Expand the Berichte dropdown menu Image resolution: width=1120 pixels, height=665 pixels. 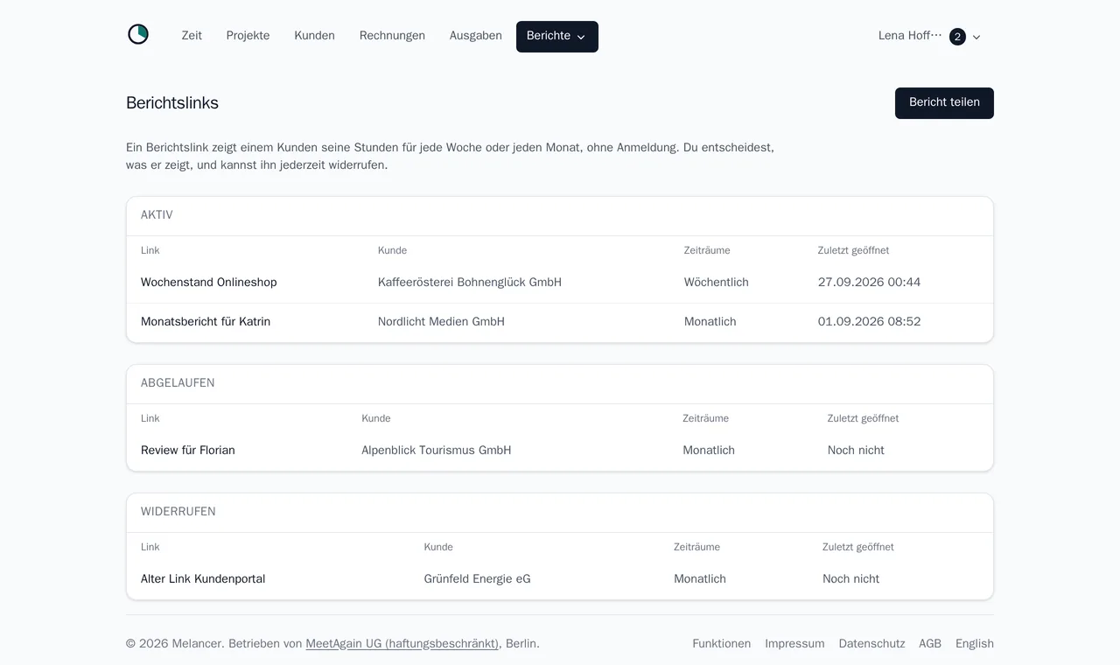(x=556, y=37)
